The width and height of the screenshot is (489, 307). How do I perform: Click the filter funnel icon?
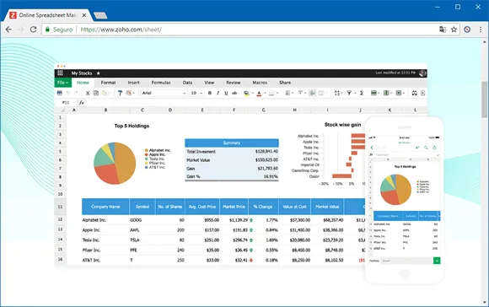click(x=349, y=93)
